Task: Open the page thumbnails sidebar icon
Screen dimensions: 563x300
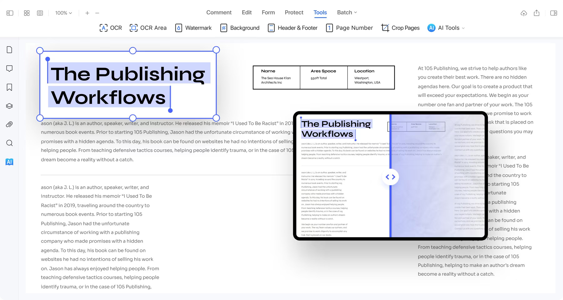Action: tap(9, 50)
